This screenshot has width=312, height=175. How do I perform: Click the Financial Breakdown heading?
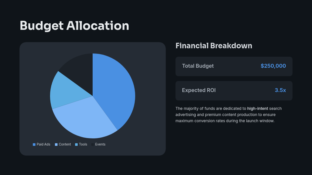click(x=214, y=46)
